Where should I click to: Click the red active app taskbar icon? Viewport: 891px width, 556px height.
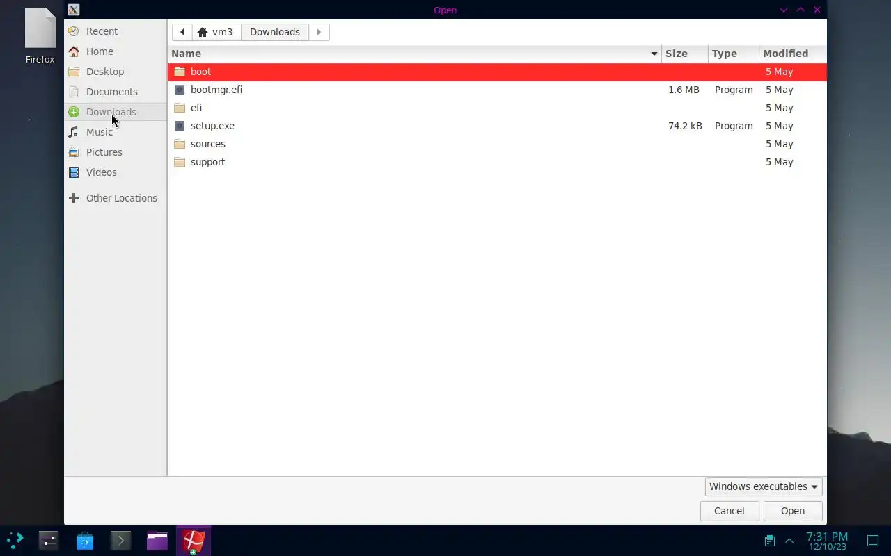point(194,541)
